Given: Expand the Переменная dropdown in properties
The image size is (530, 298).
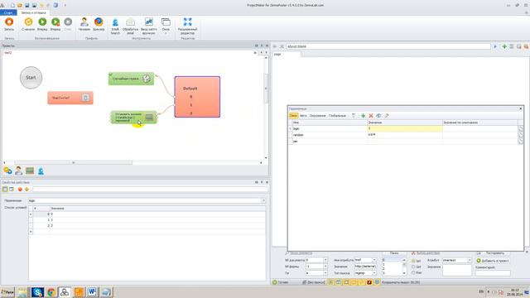Looking at the screenshot, I should click(x=263, y=200).
